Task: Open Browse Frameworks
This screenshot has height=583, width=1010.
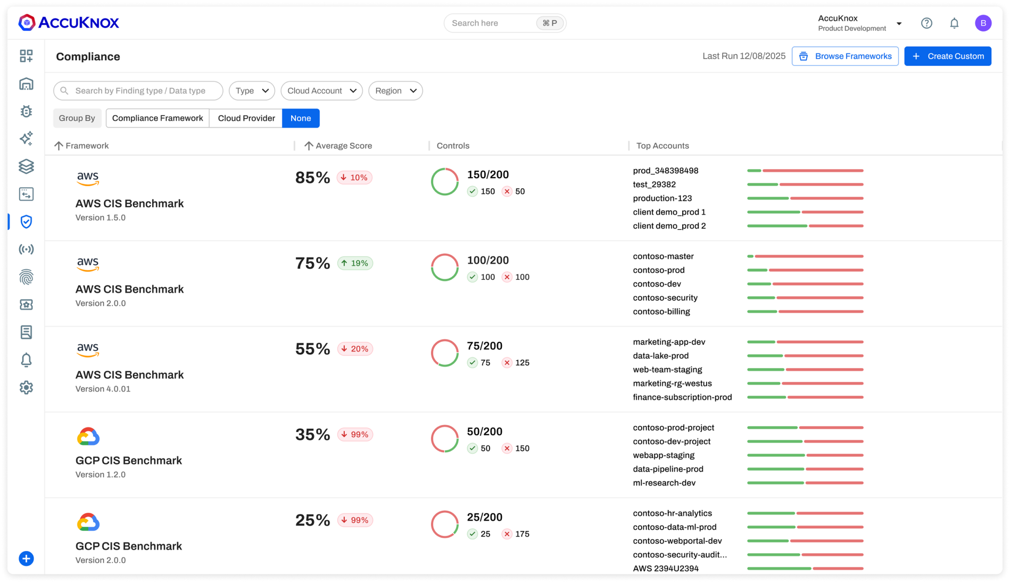Action: click(845, 55)
